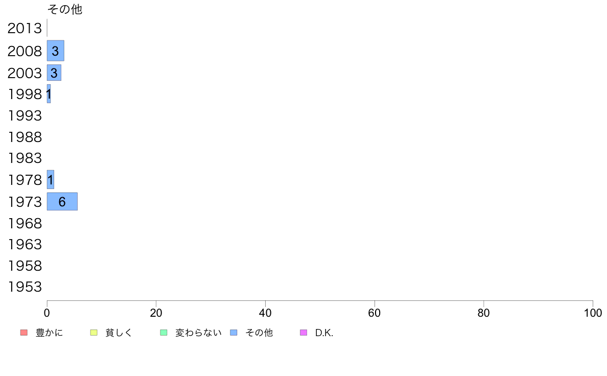
Task: Click the yellow 貧しく legend swatch
Action: tap(94, 333)
